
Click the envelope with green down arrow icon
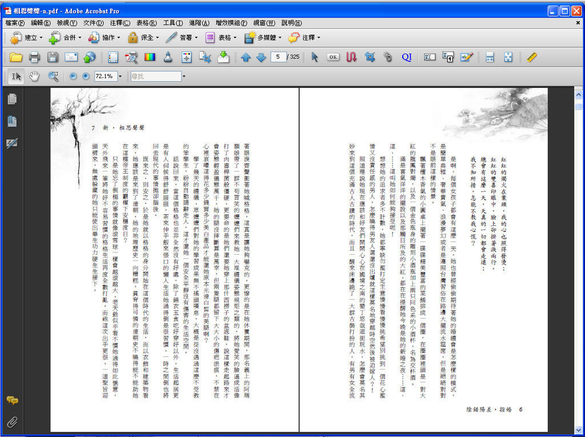pos(223,57)
